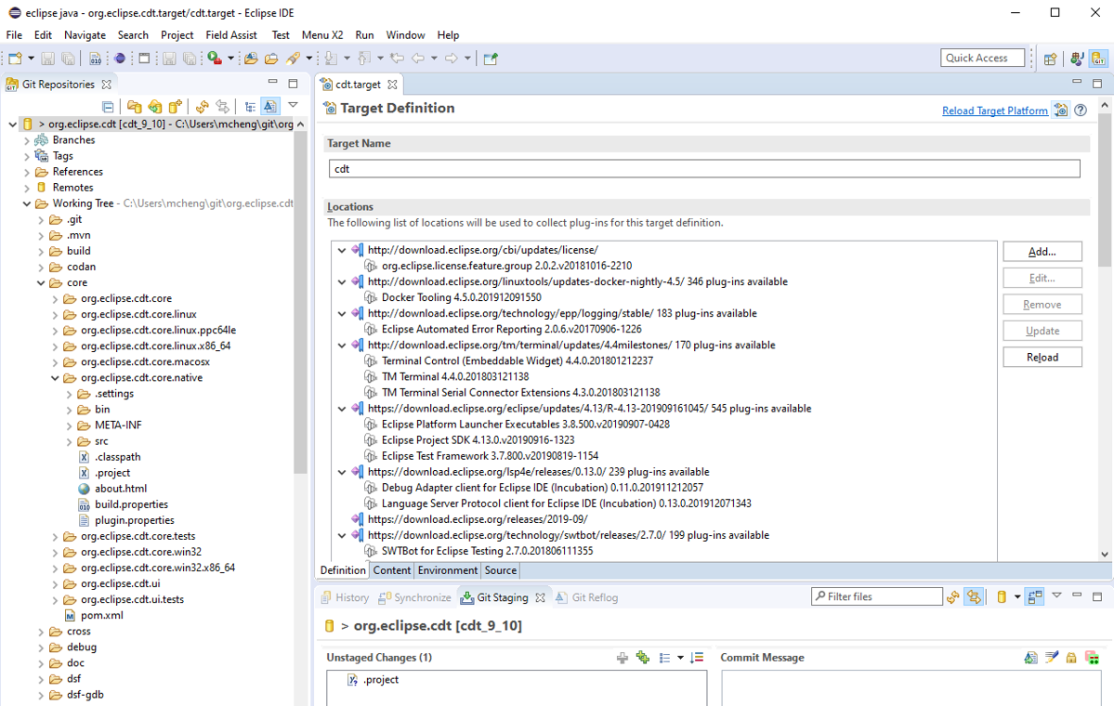This screenshot has height=706, width=1114.
Task: Expand the Branches node
Action: tap(27, 140)
